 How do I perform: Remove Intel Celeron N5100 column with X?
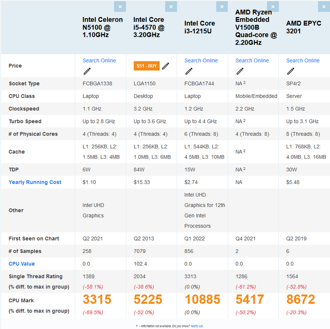pos(120,7)
